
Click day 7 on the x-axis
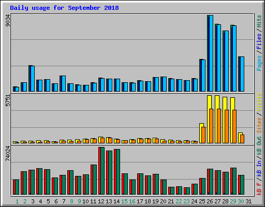coord(64,201)
